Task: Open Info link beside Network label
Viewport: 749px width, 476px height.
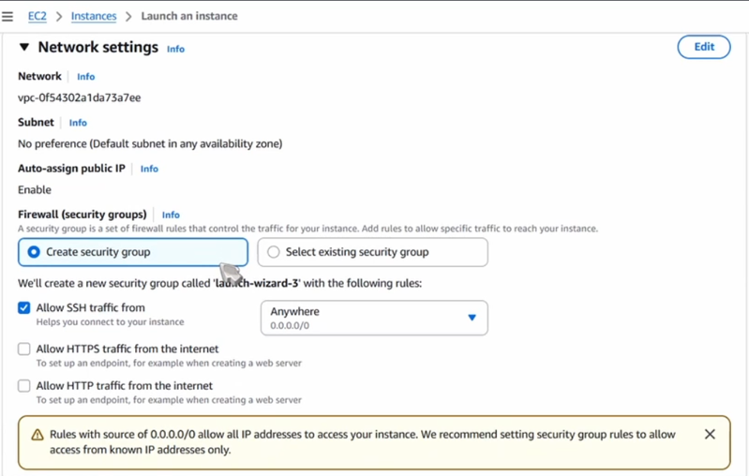Action: [x=85, y=77]
